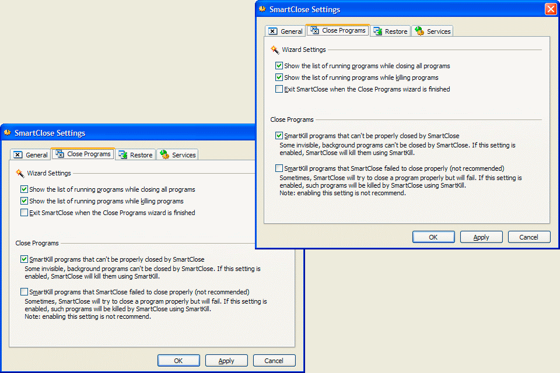Uncheck show list while killing programs, back window
This screenshot has height=373, width=560.
point(24,201)
